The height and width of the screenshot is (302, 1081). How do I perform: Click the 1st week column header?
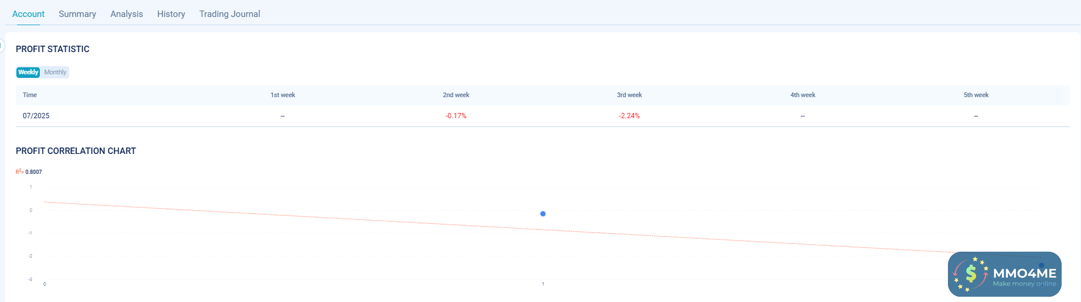[x=283, y=95]
